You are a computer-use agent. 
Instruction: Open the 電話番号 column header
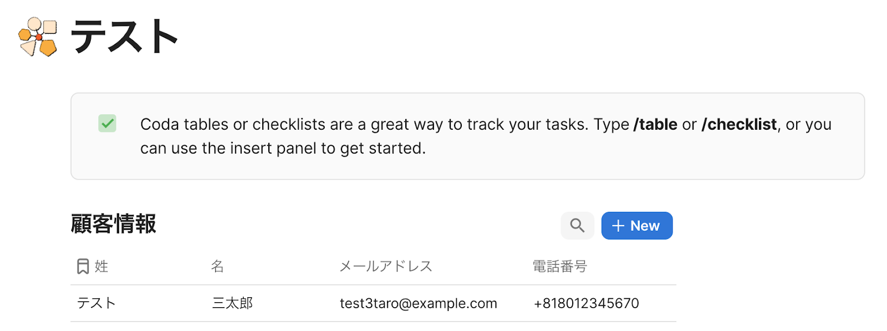pos(559,267)
